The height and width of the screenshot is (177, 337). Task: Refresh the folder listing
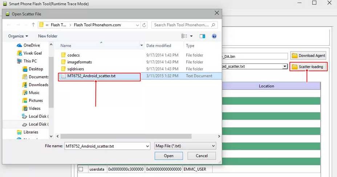click(x=144, y=25)
